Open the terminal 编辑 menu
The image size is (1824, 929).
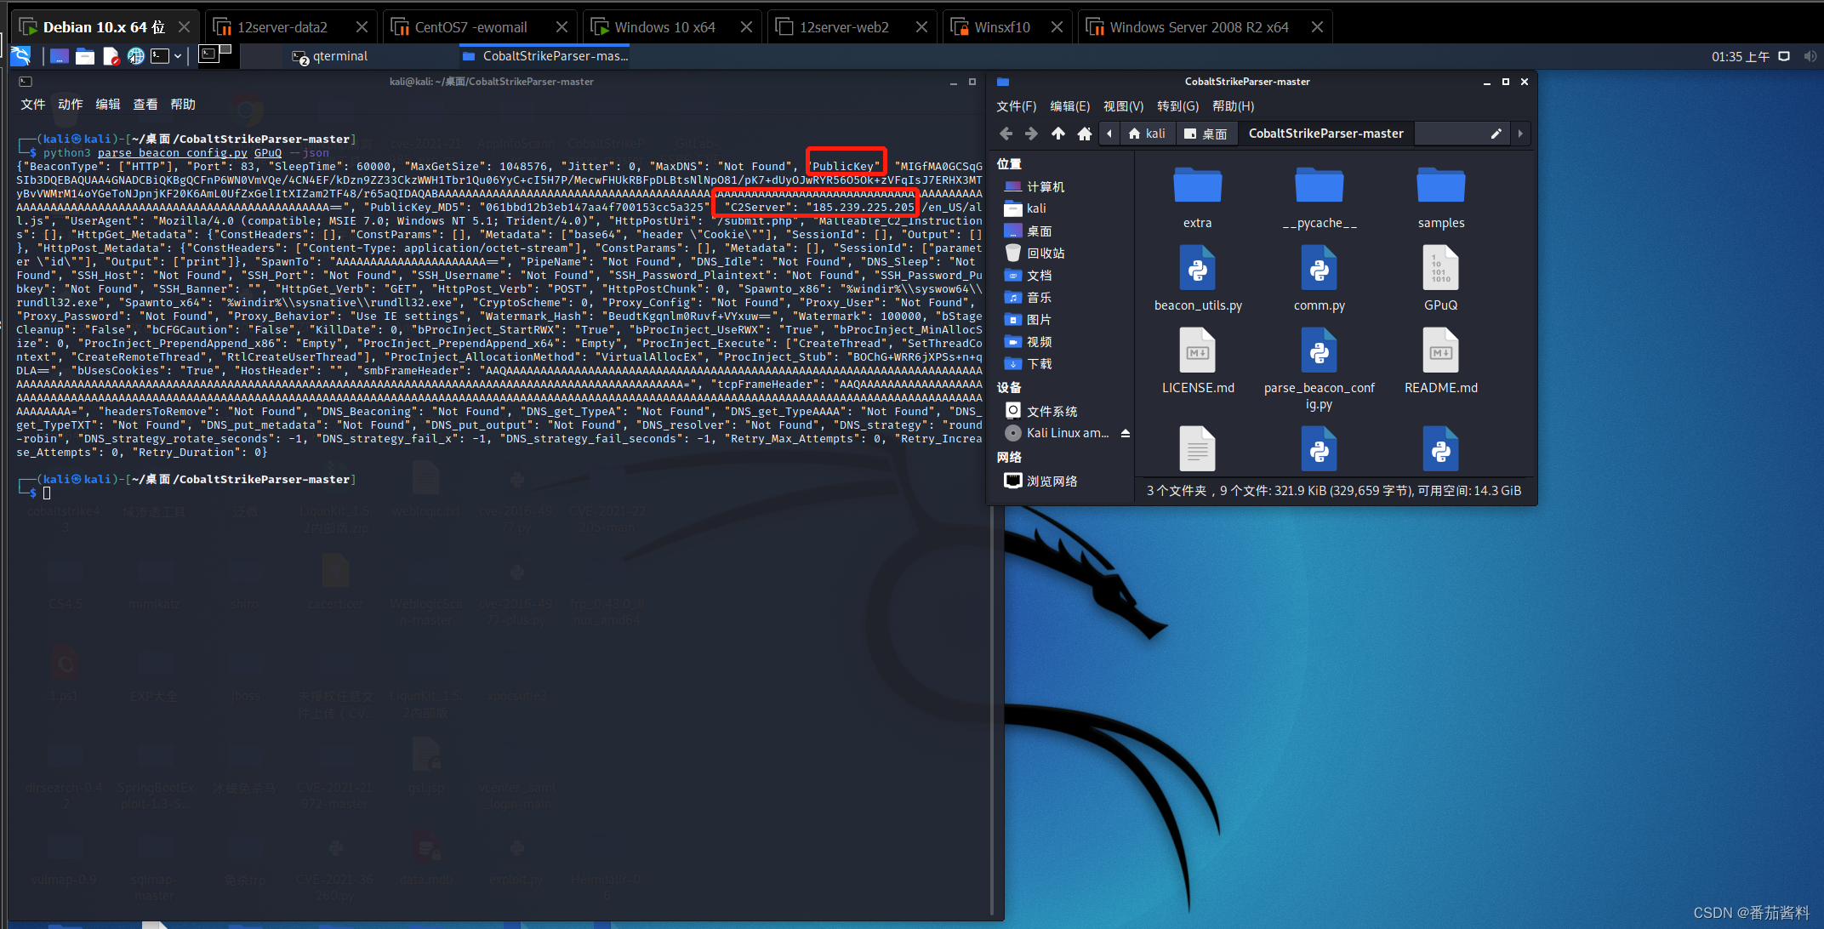(x=108, y=104)
